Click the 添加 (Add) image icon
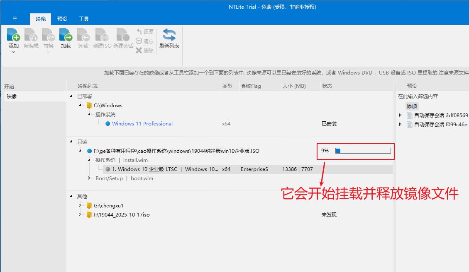469x272 pixels. (13, 35)
